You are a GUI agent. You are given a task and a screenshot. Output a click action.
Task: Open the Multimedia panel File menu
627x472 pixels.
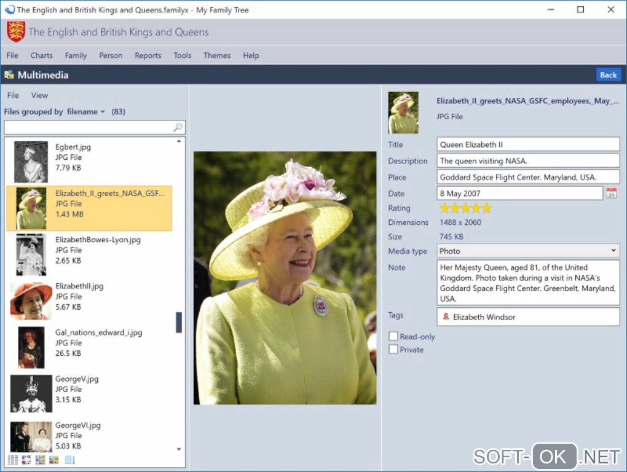click(x=13, y=95)
